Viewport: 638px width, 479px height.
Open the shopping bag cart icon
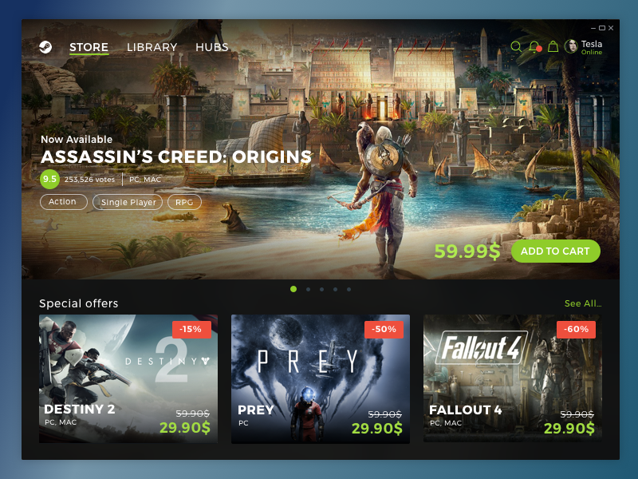(553, 46)
